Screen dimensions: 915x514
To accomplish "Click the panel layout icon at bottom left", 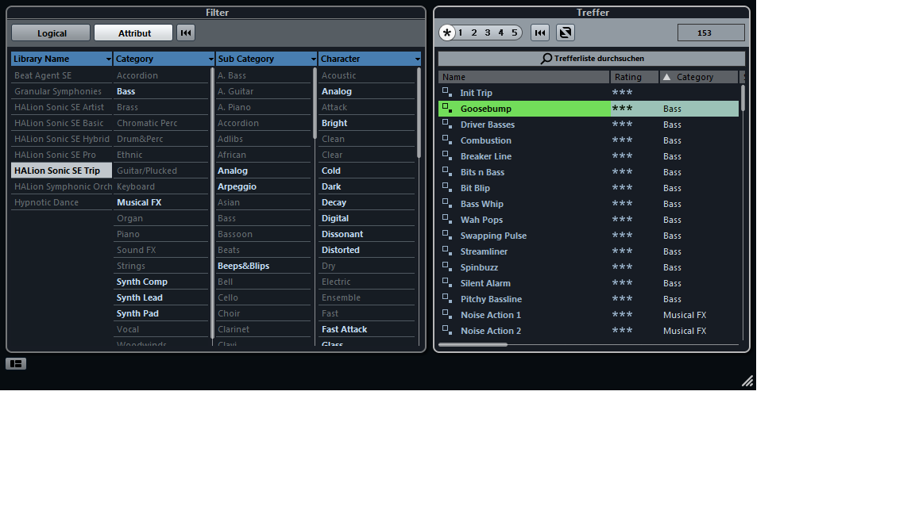I will tap(16, 363).
